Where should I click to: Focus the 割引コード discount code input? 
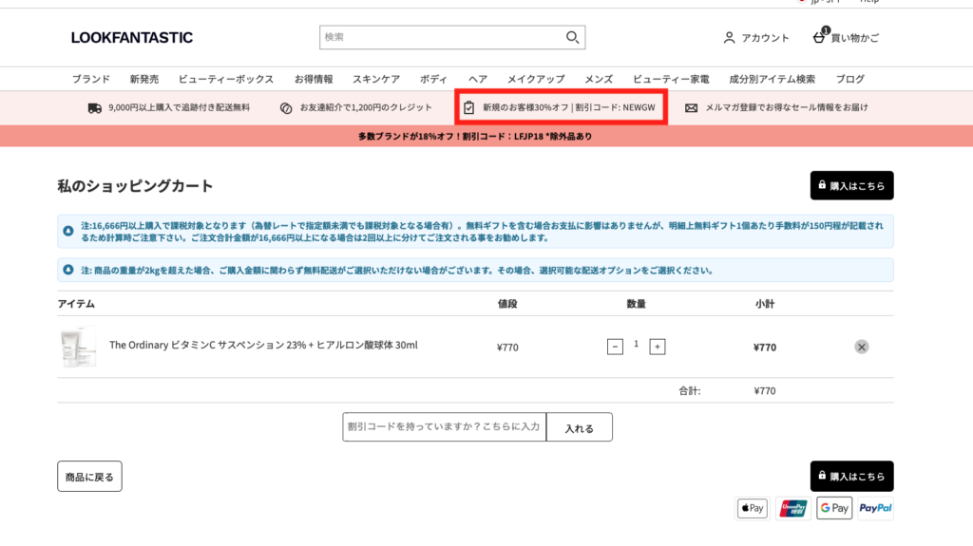(445, 427)
